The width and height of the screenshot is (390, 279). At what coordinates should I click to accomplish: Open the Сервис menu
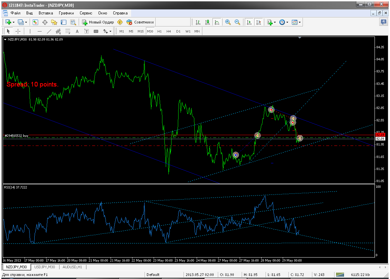point(86,13)
